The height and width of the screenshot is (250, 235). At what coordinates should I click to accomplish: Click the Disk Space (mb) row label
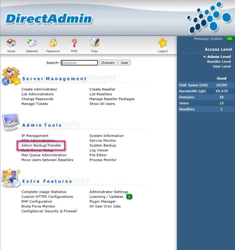pos(193,85)
